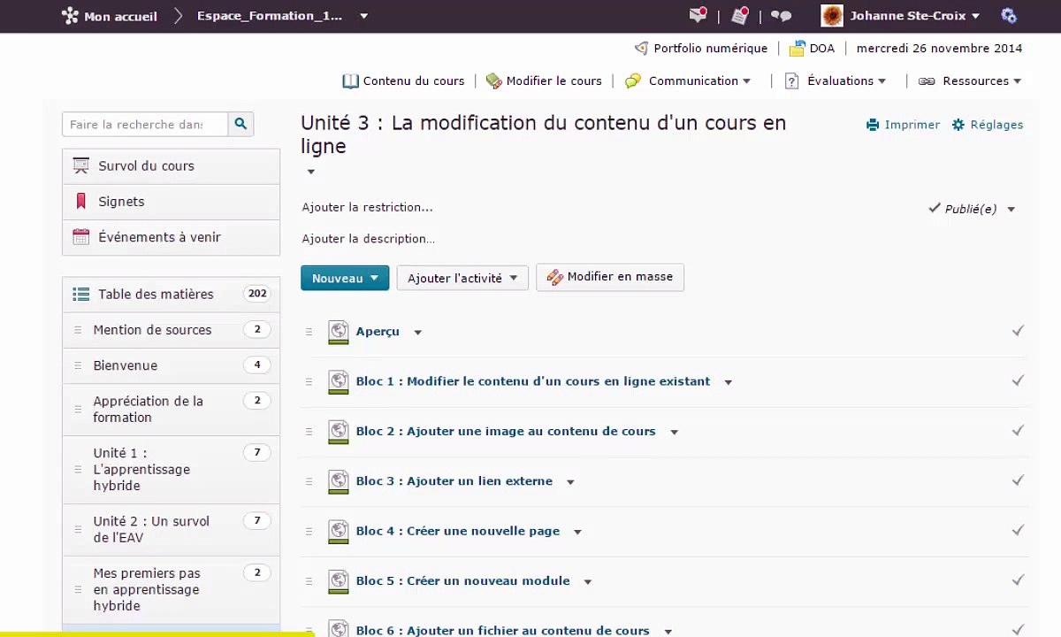1061x637 pixels.
Task: Open Signets in the sidebar
Action: (171, 202)
